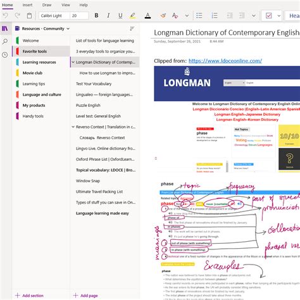Open the Learning resources section

tap(41, 62)
